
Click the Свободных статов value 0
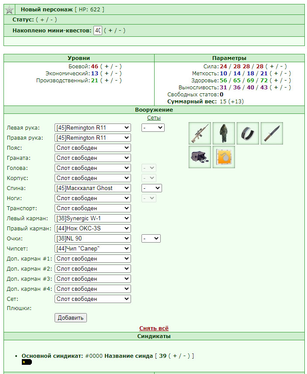tap(221, 95)
